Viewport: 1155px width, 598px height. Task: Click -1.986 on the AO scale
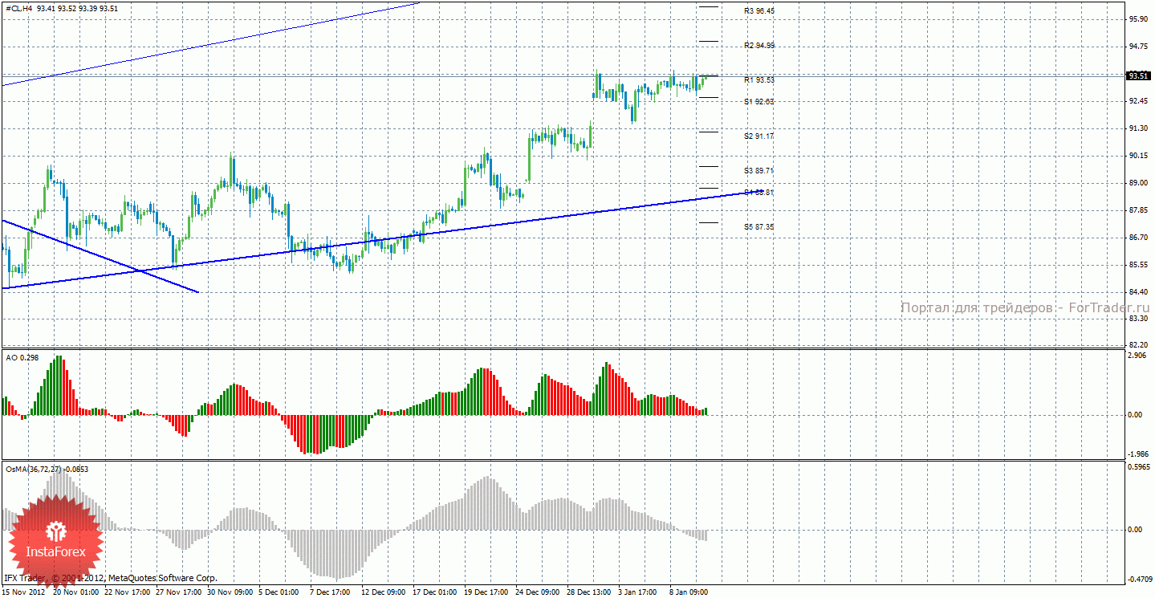pyautogui.click(x=1139, y=454)
